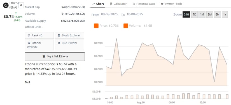231x105 pixels.
Task: Click the document icon beside Block Explorer
Action: (x=59, y=35)
